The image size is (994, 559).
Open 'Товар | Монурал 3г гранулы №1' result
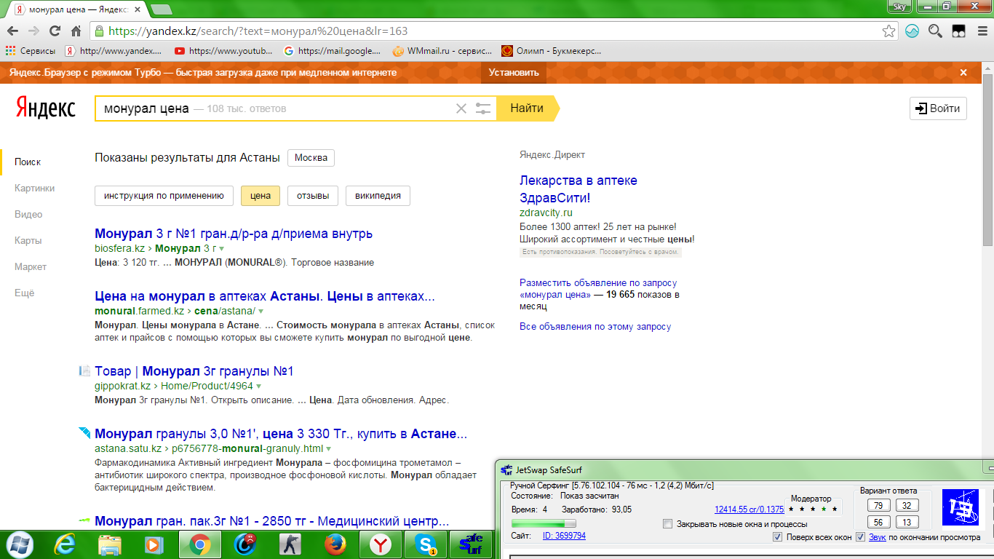click(x=194, y=371)
